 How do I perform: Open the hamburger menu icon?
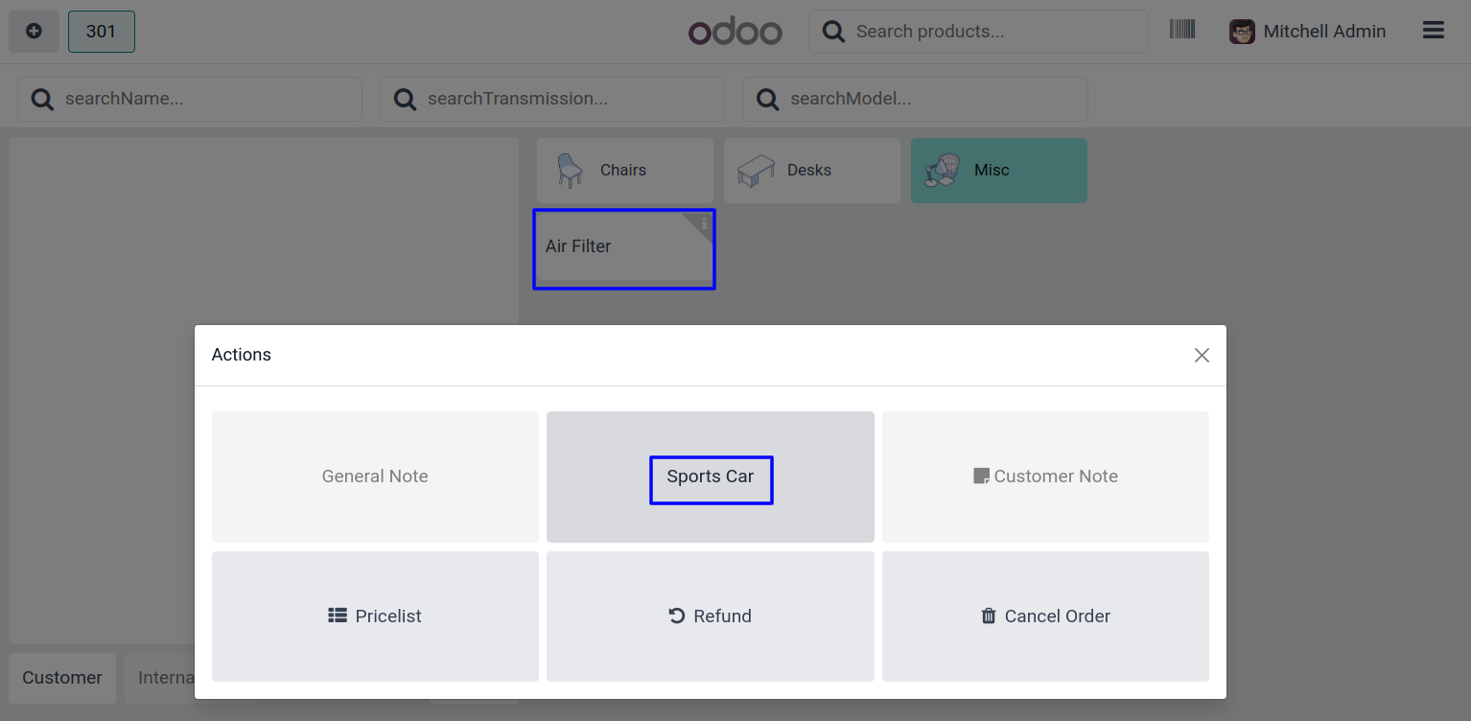point(1433,31)
